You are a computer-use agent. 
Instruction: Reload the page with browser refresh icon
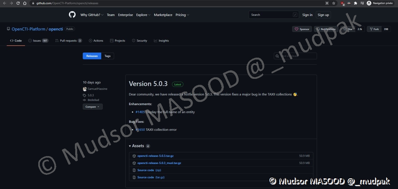tap(18, 3)
